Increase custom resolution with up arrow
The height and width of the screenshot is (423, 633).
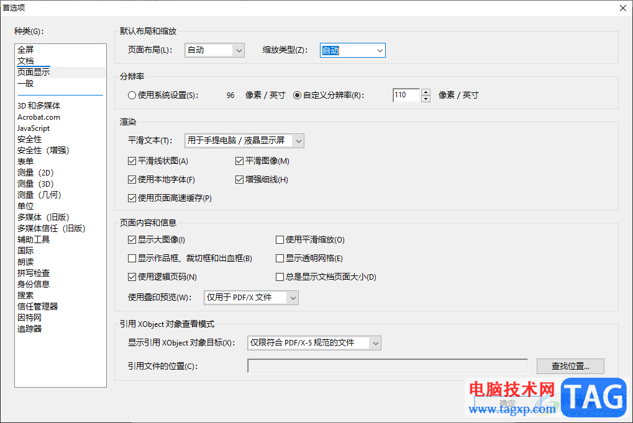426,92
